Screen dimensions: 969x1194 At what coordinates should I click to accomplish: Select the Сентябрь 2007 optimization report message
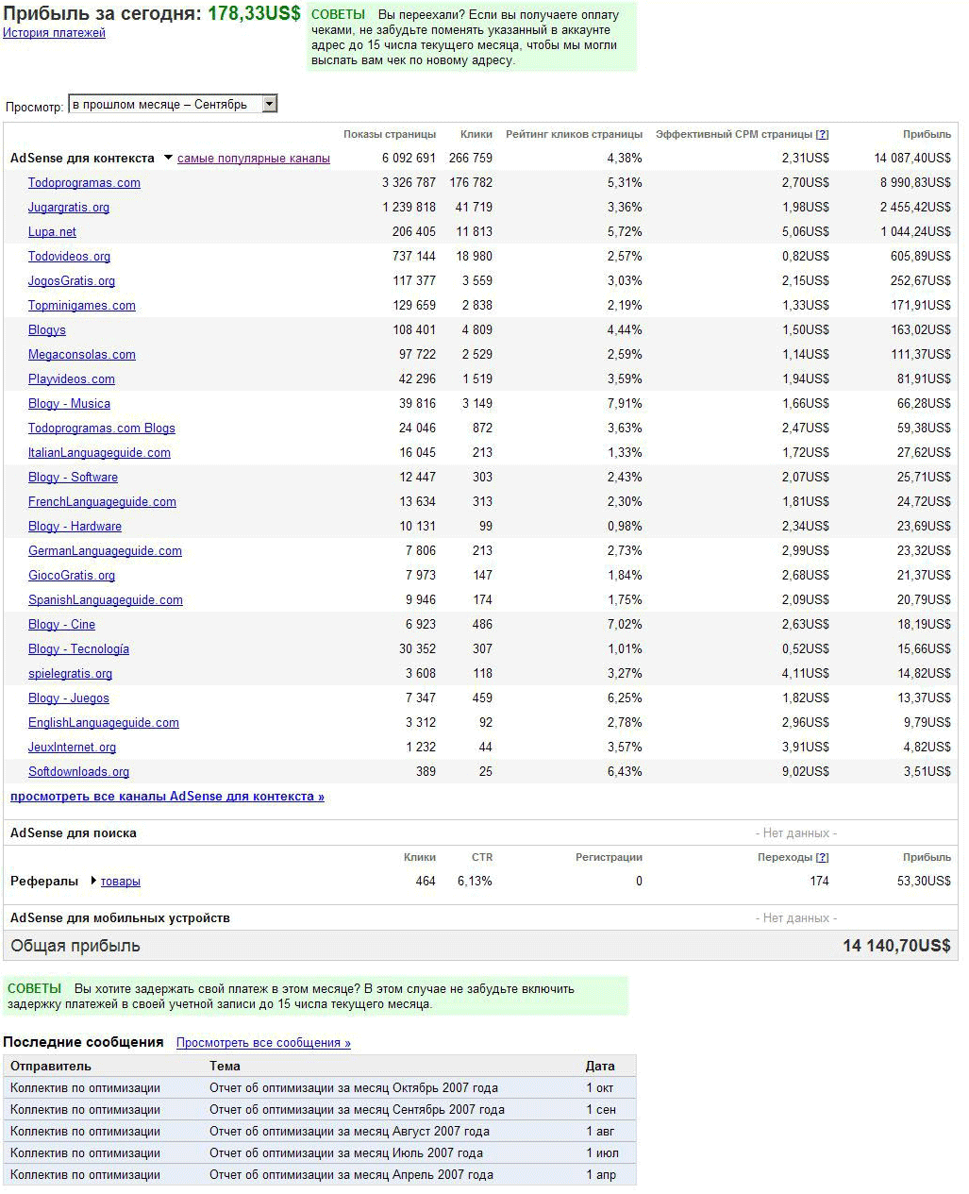click(319, 1110)
